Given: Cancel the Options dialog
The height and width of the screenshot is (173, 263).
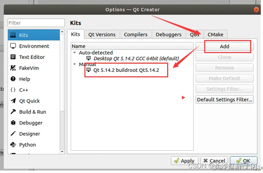Looking at the screenshot, I should [x=214, y=161].
